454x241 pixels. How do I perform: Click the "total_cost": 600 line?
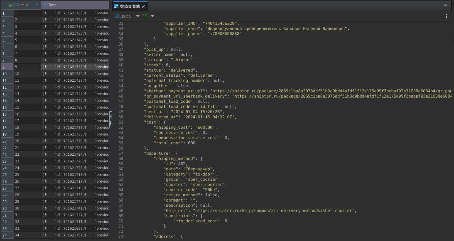click(x=174, y=143)
